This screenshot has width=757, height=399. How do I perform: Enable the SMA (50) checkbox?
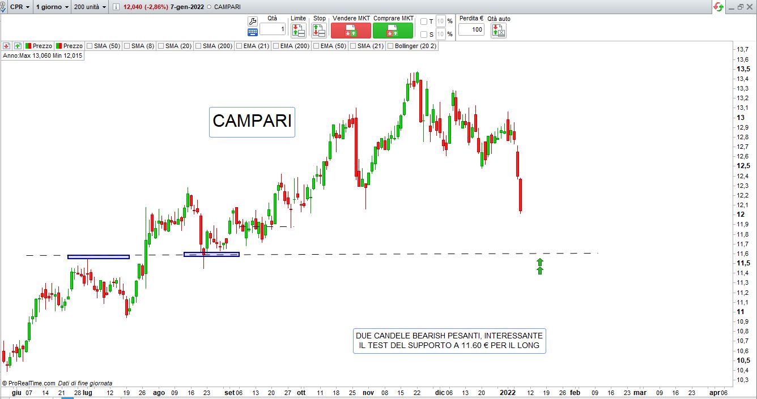90,46
